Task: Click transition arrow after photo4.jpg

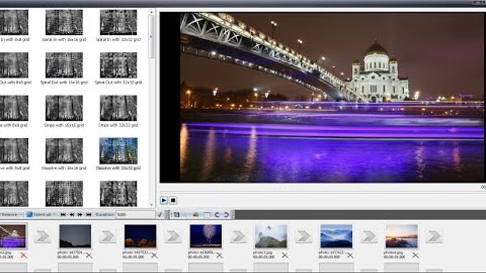Action: click(x=434, y=237)
